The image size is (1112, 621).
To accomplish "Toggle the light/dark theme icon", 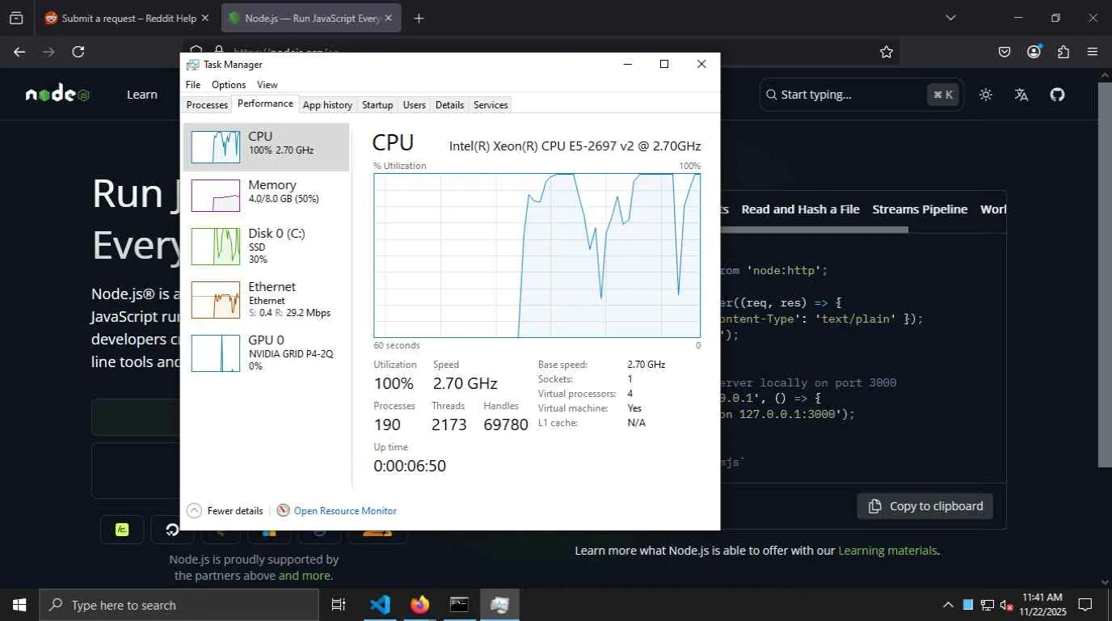I will click(985, 95).
